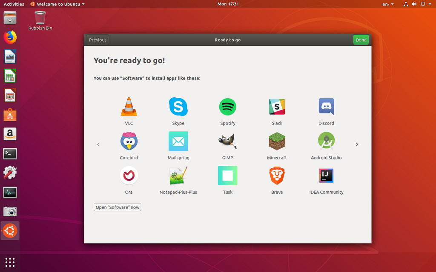This screenshot has height=272, width=436.
Task: Open the Android Studio icon
Action: point(326,141)
